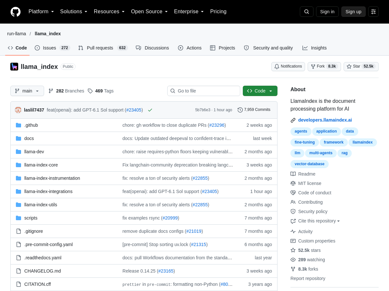
Task: Click the Activity pulse icon
Action: 293,232
